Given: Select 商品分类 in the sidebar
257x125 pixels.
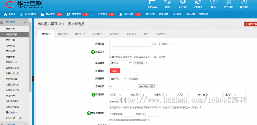Looking at the screenshot, I should point(10,40).
